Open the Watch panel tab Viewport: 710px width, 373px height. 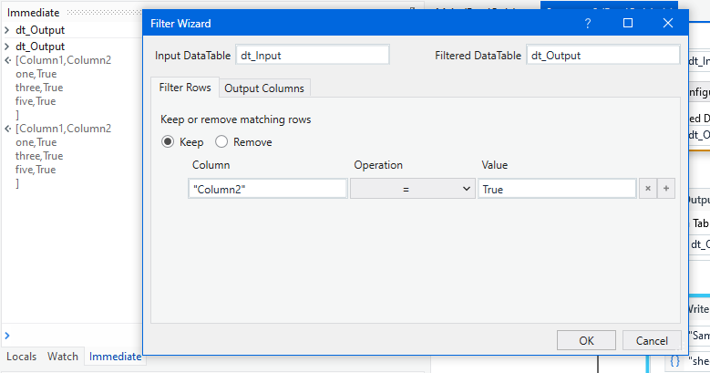pyautogui.click(x=63, y=357)
